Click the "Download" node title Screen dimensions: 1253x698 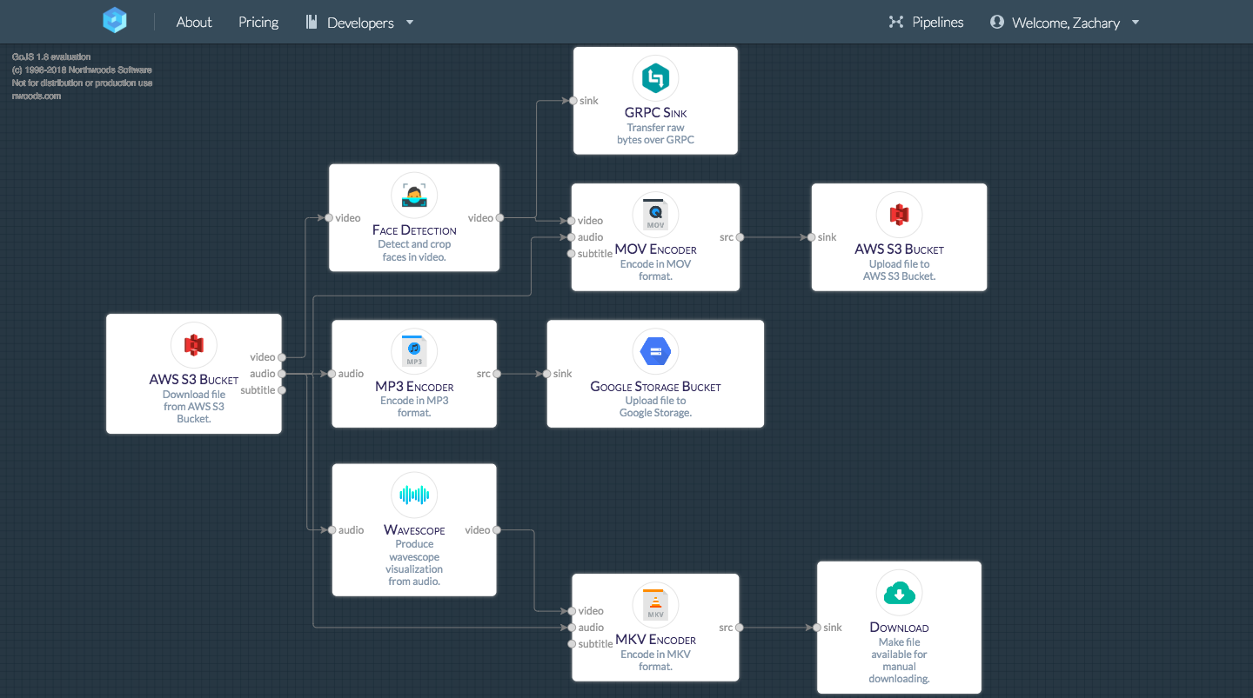click(x=899, y=628)
